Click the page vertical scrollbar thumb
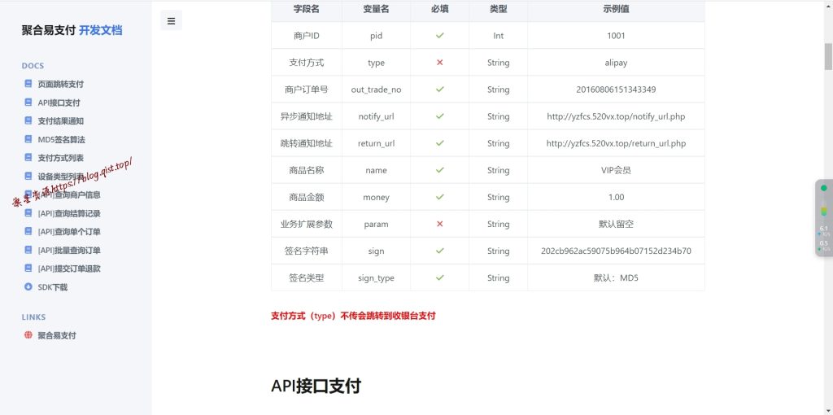The width and height of the screenshot is (833, 415). (828, 57)
